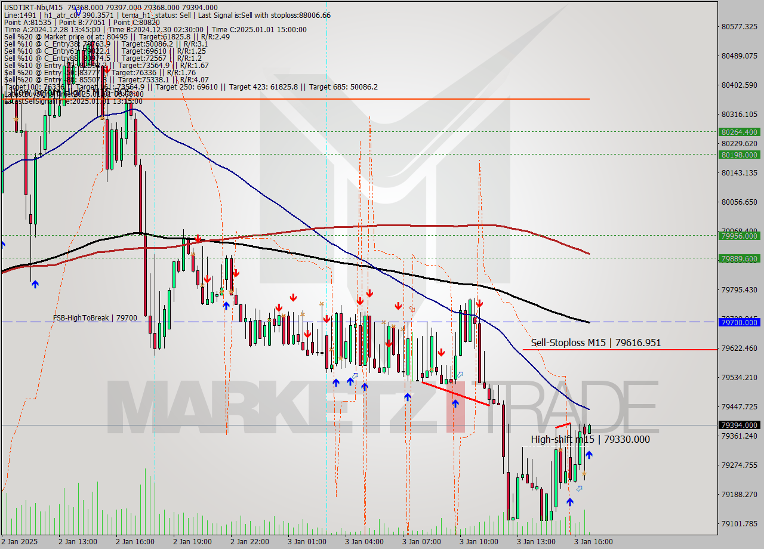The image size is (764, 549).
Task: Click the '3 Jan 10:00' time axis label
Action: coord(479,542)
